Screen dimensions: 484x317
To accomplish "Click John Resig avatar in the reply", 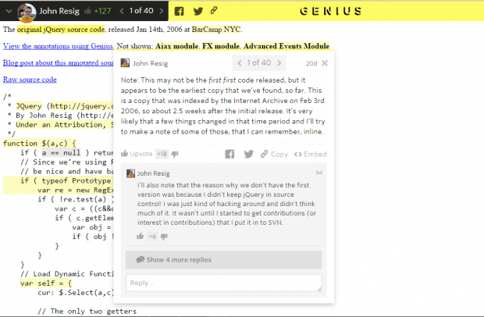I will [x=130, y=173].
